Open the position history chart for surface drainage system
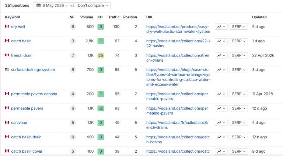The height and width of the screenshot is (156, 283). pos(221,70)
